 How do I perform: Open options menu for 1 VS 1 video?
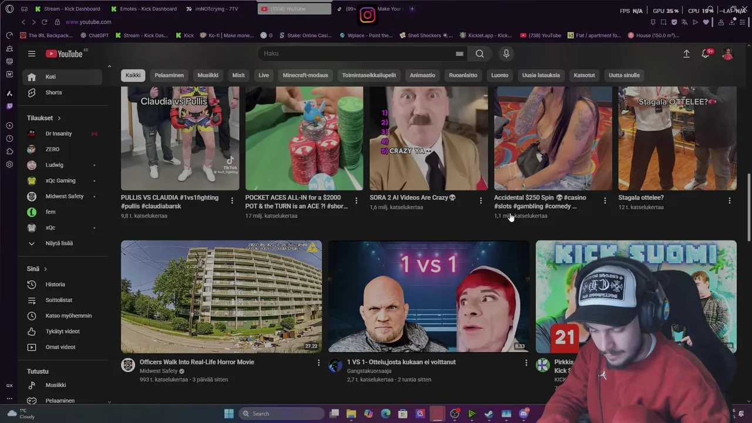526,363
